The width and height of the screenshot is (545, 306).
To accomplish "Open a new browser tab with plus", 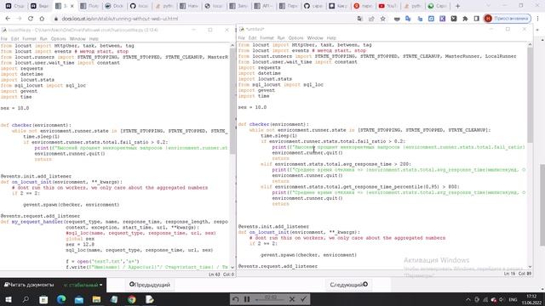I will pyautogui.click(x=457, y=6).
